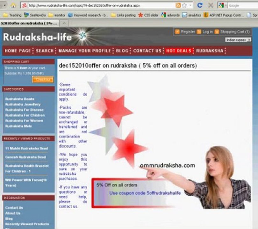
Task: Open the Tracking bookmarks folder
Action: pyautogui.click(x=12, y=15)
